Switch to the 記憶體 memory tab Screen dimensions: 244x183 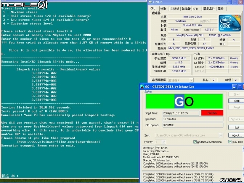pyautogui.click(x=186, y=9)
